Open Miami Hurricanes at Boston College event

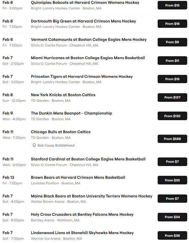pyautogui.click(x=88, y=58)
